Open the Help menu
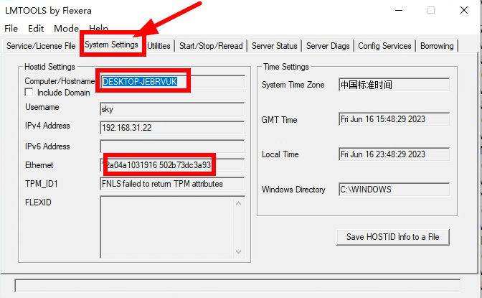Screen dimensions: 482x298 (99, 28)
